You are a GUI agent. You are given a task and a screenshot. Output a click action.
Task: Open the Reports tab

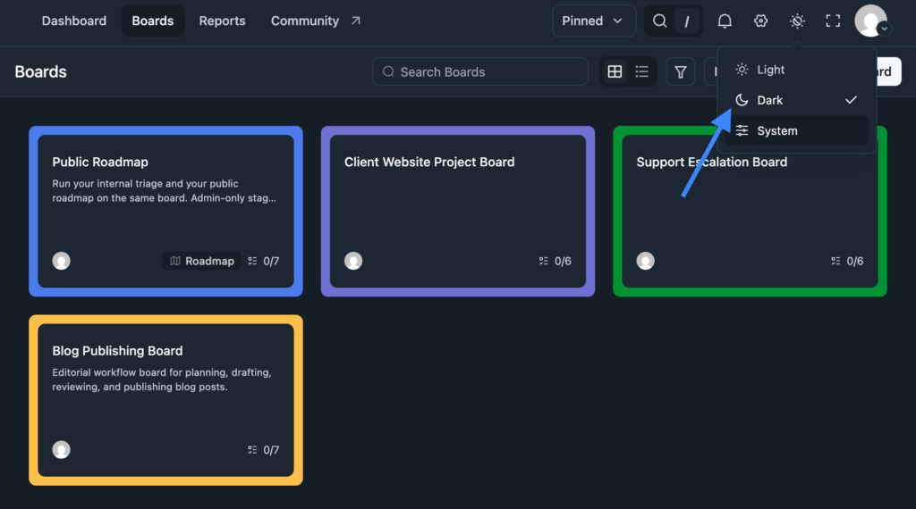[x=222, y=21]
